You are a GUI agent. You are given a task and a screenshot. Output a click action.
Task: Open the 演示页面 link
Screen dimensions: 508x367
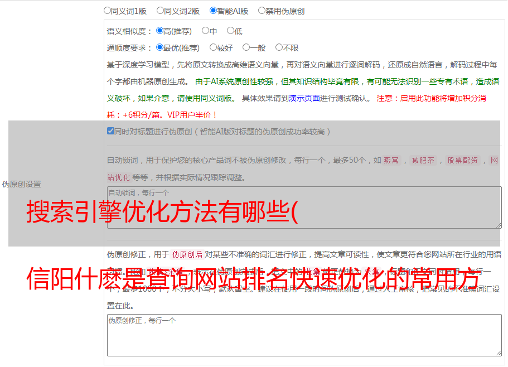pos(304,98)
